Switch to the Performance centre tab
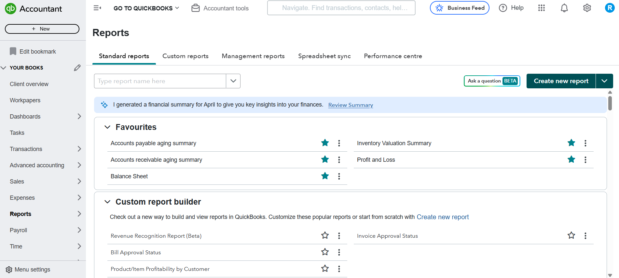This screenshot has height=278, width=619. [x=393, y=56]
